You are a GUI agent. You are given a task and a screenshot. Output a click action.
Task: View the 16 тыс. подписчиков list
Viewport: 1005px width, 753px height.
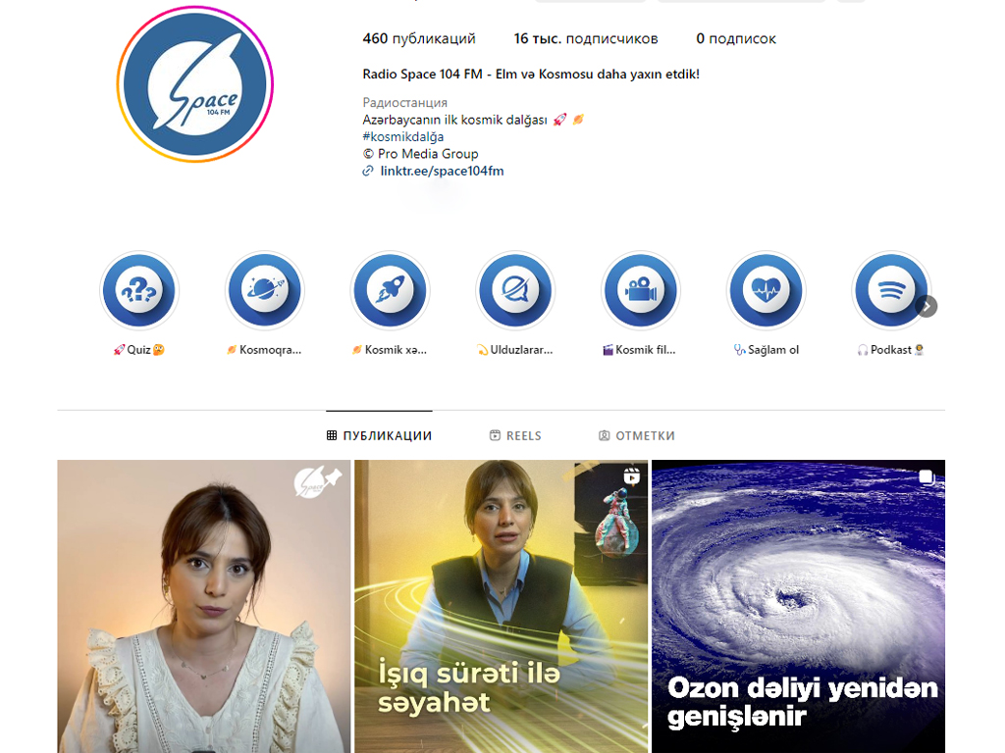[x=586, y=38]
